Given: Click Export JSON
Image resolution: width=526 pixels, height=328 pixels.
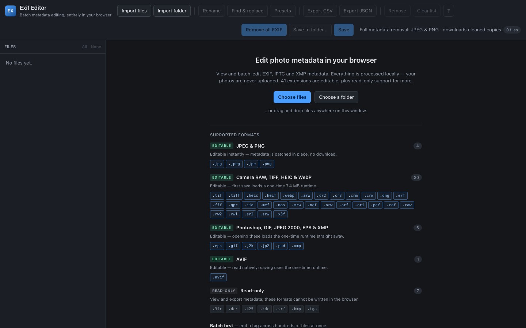Looking at the screenshot, I should coord(358,11).
